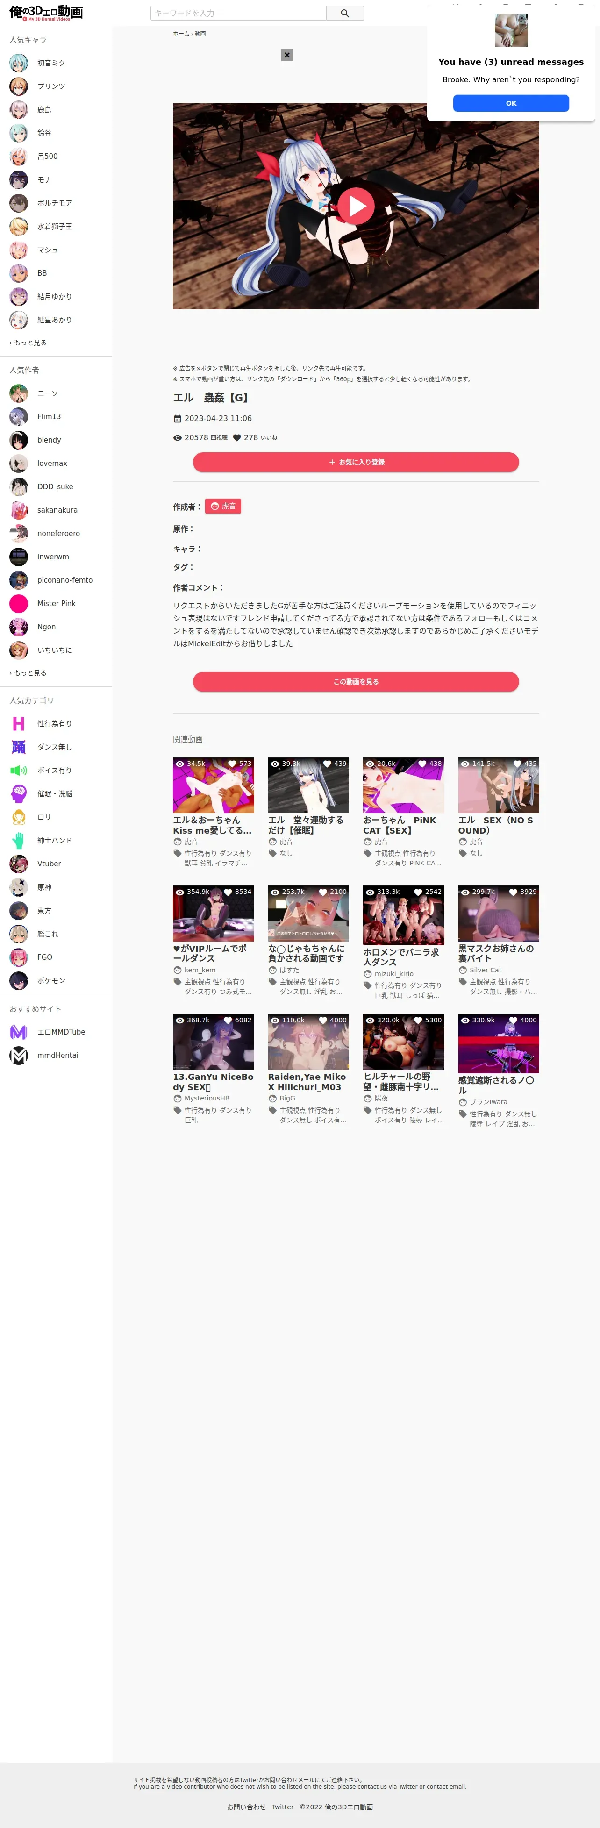
Task: Click the マシュ avatar icon
Action: pyautogui.click(x=19, y=250)
